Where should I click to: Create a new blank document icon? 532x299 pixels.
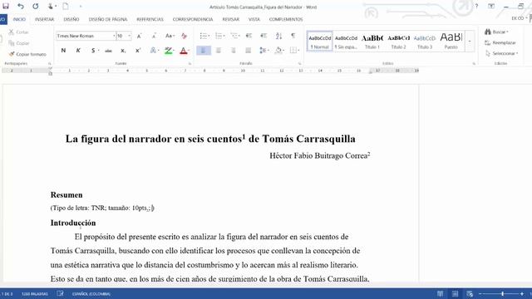(x=65, y=6)
